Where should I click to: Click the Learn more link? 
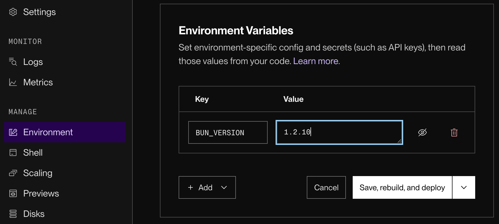(316, 61)
